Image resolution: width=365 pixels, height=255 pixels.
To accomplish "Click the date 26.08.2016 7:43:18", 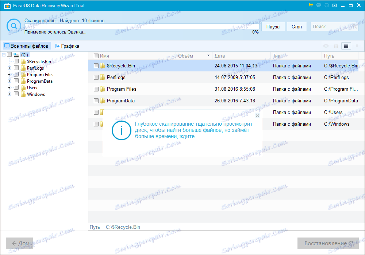I will pos(235,101).
